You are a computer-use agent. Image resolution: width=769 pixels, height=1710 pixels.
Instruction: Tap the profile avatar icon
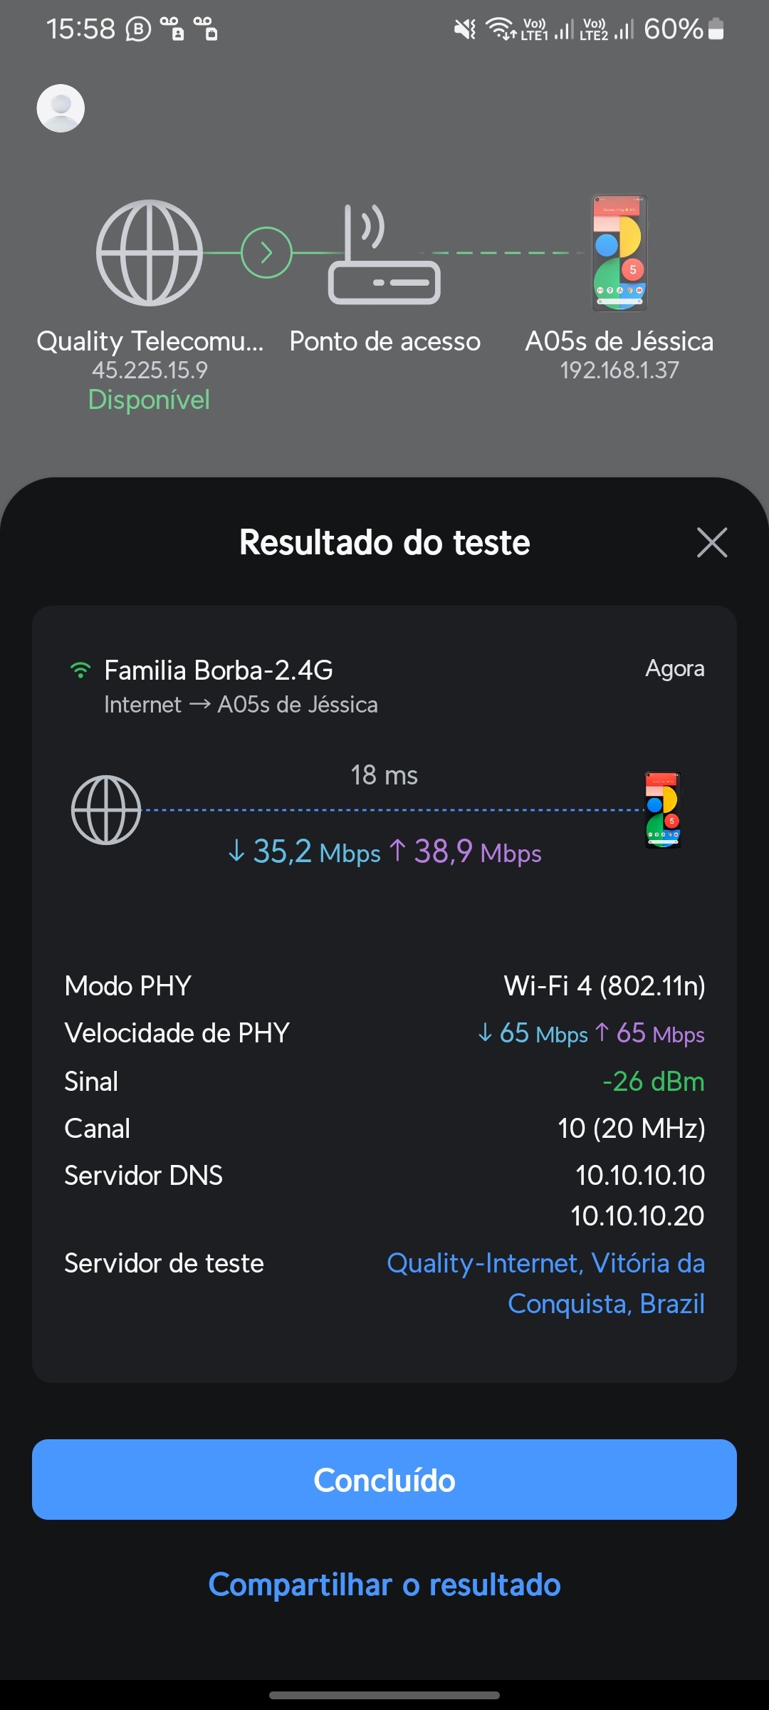[61, 108]
